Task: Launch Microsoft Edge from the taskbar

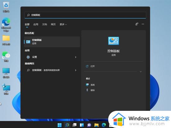Action: pyautogui.click(x=104, y=125)
